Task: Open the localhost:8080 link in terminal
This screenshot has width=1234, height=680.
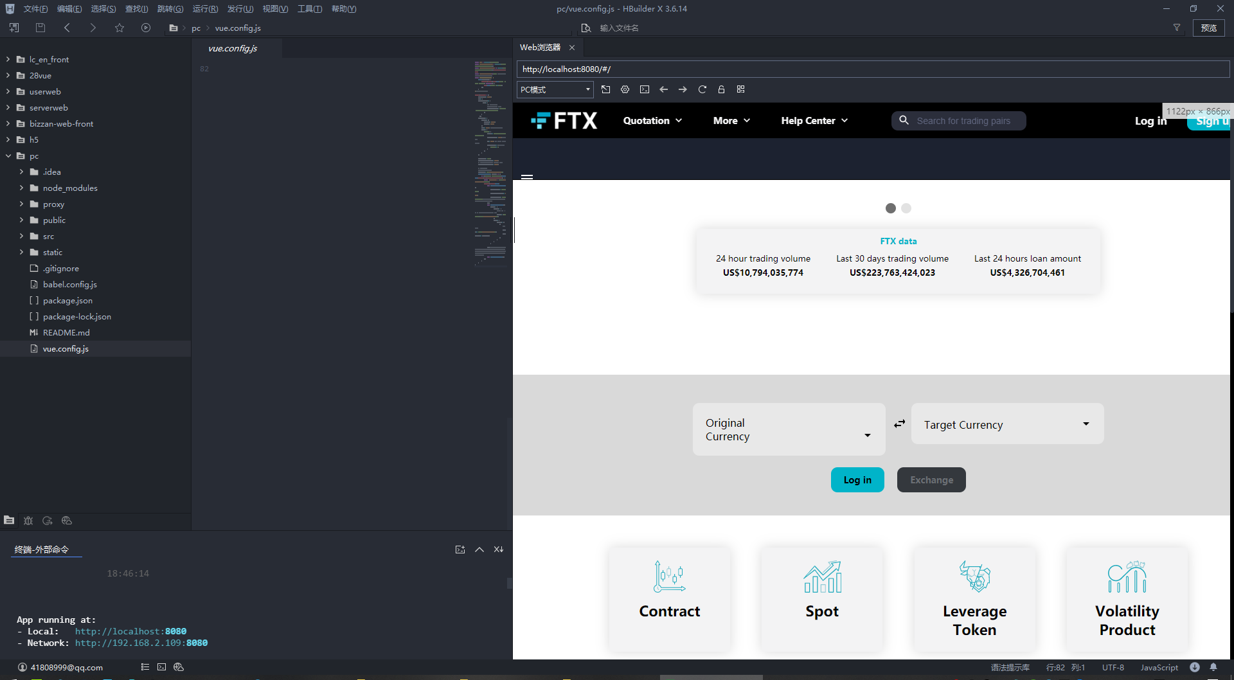Action: (130, 631)
